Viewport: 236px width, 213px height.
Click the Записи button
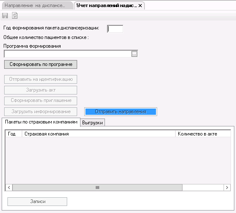(37, 201)
